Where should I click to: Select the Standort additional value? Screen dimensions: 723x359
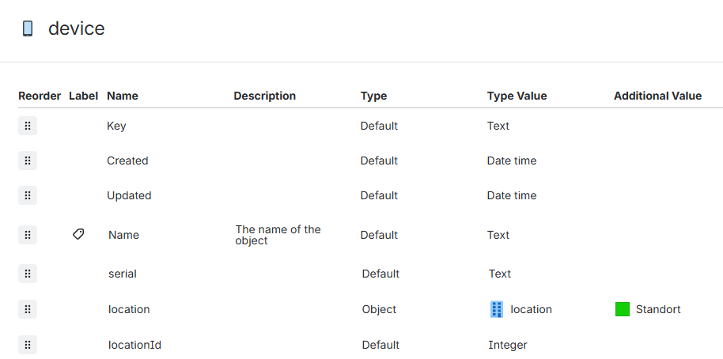click(x=658, y=309)
